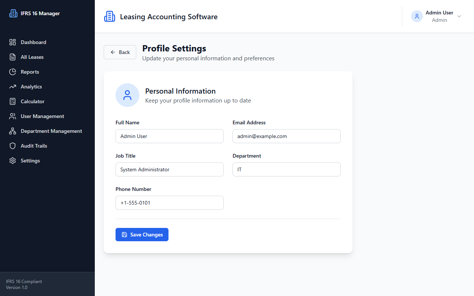Screen dimensions: 474x296
Task: Click 'Update your personal information and preferences' subtitle
Action: coord(208,58)
